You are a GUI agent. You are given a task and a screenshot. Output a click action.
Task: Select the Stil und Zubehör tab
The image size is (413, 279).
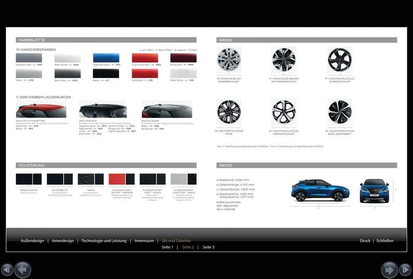coord(176,241)
